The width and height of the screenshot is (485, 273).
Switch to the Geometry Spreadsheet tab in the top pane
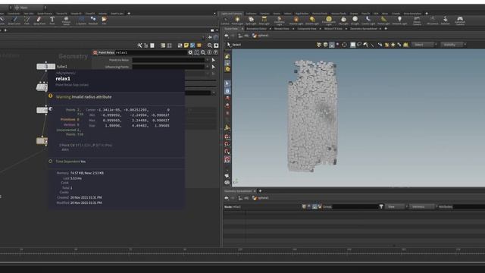[x=364, y=29]
